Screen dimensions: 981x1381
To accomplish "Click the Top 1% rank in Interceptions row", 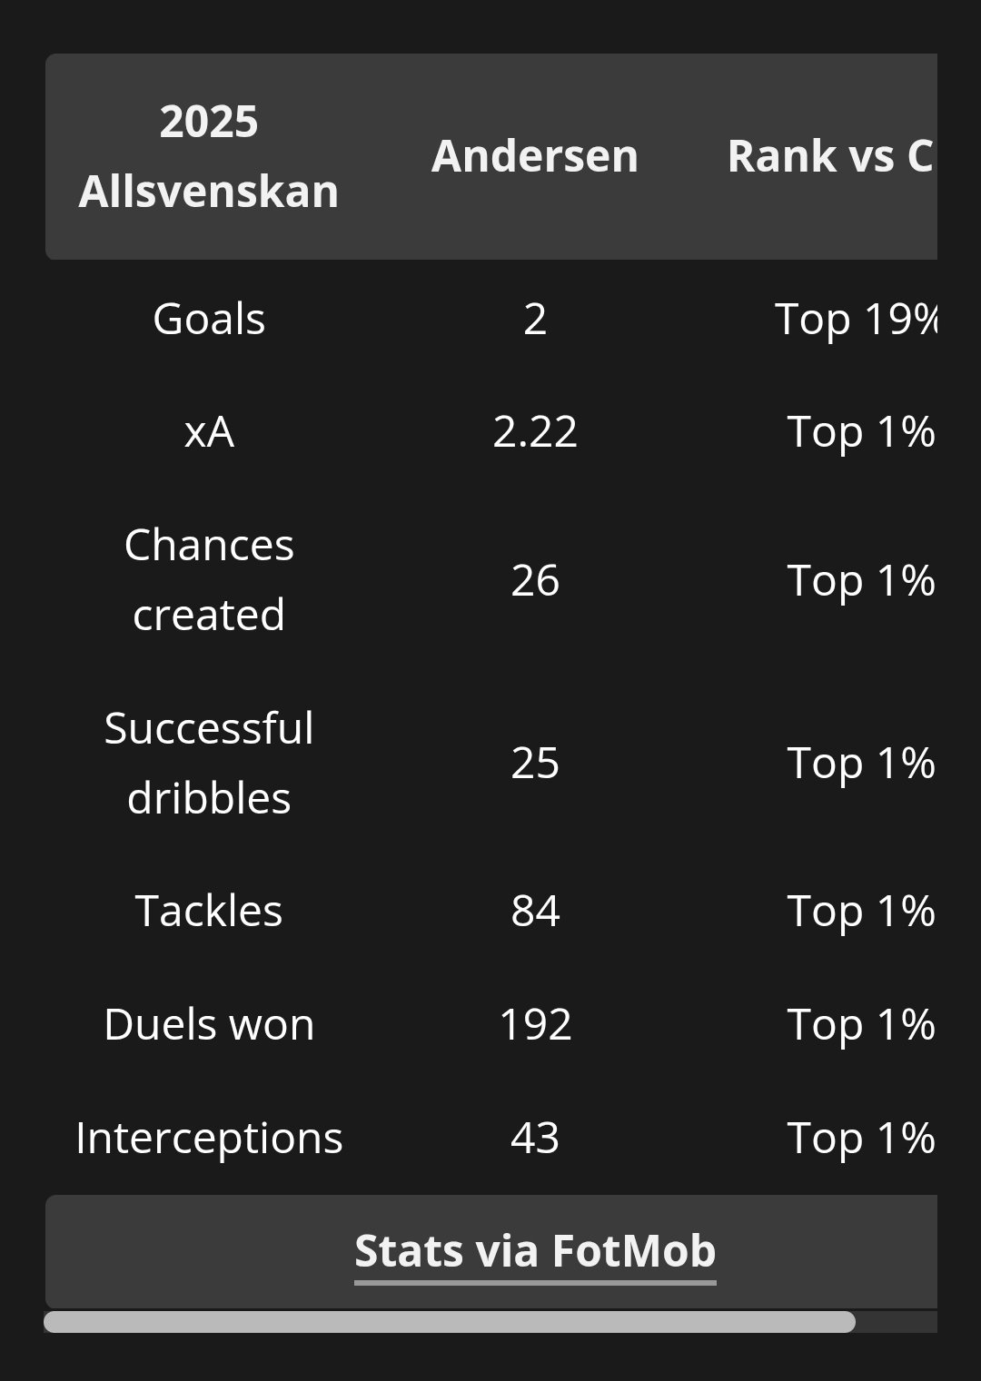I will [860, 1139].
